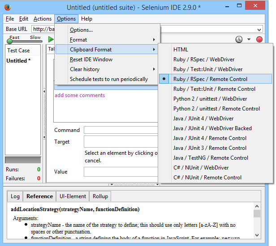Click the Reference pane scroll up arrow

257,206
